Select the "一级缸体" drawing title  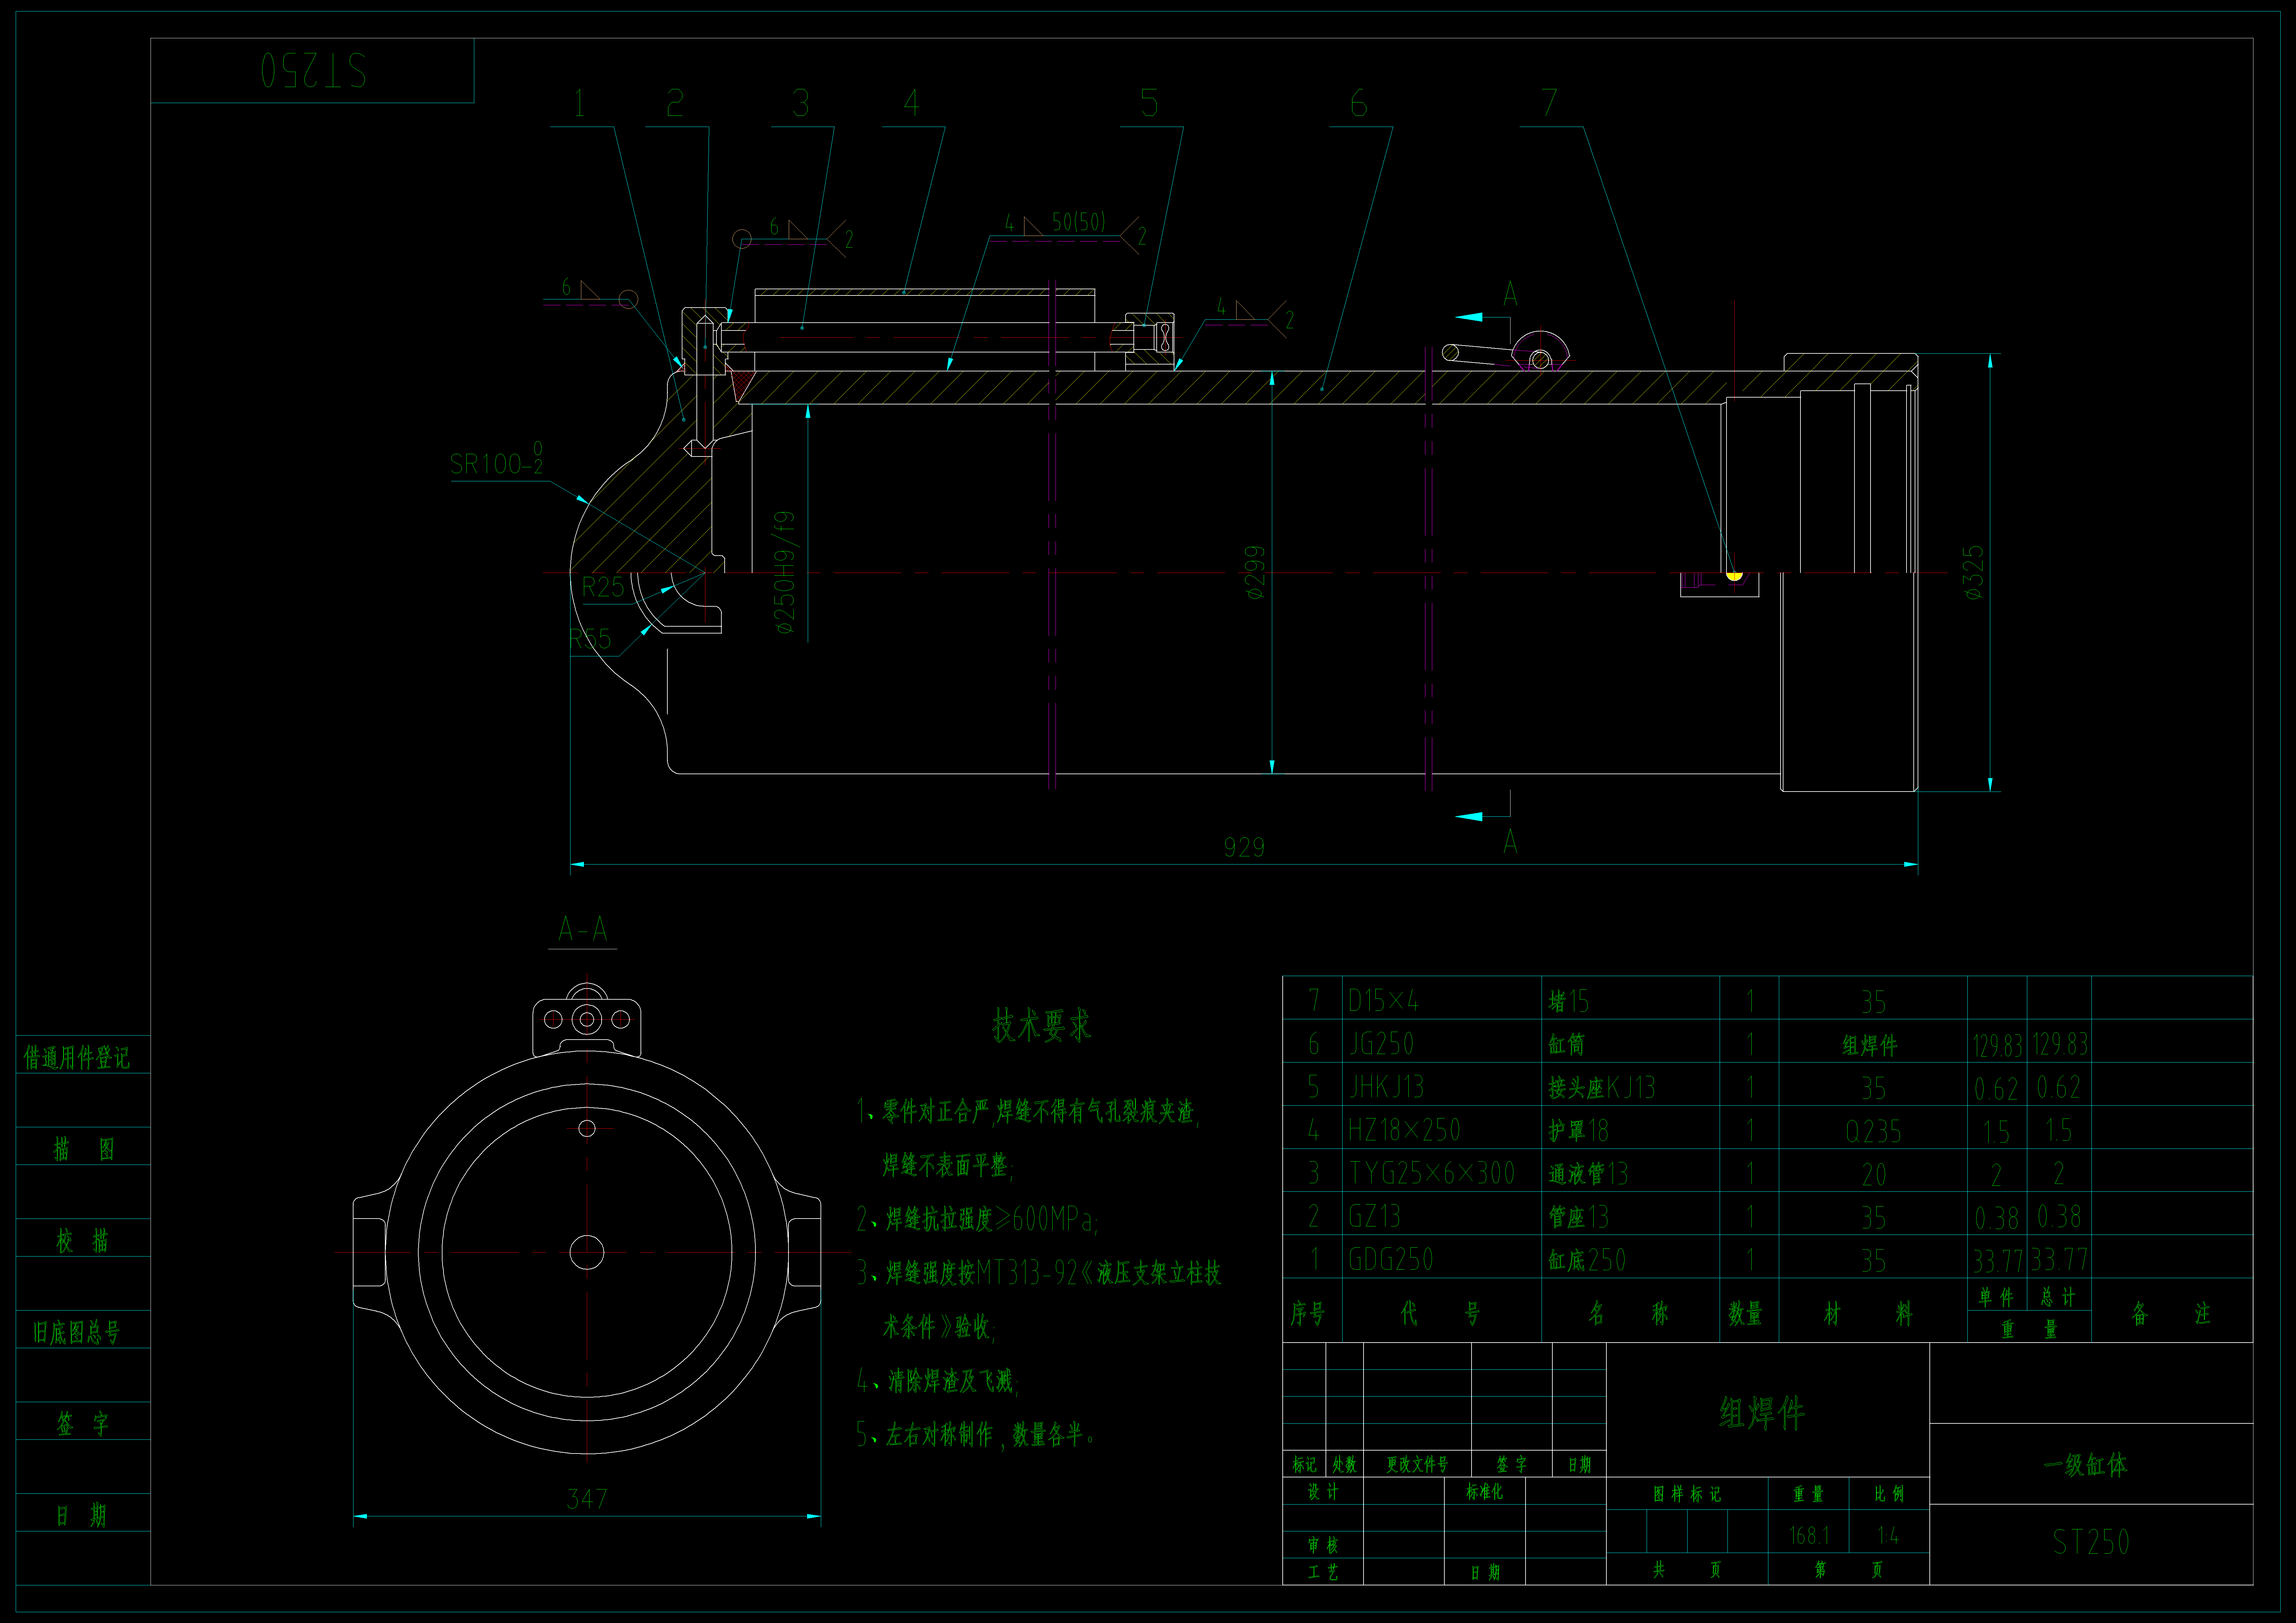2085,1465
